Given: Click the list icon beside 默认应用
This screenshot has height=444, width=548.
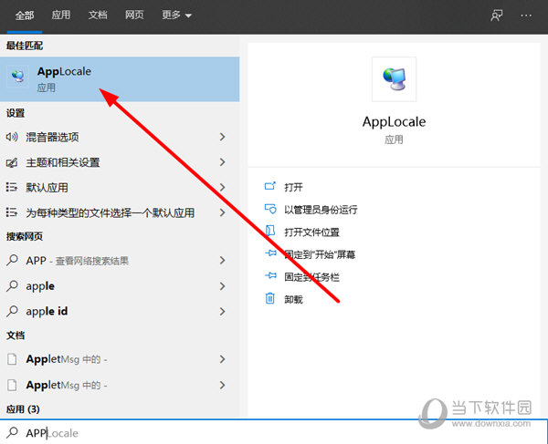Looking at the screenshot, I should pos(12,187).
